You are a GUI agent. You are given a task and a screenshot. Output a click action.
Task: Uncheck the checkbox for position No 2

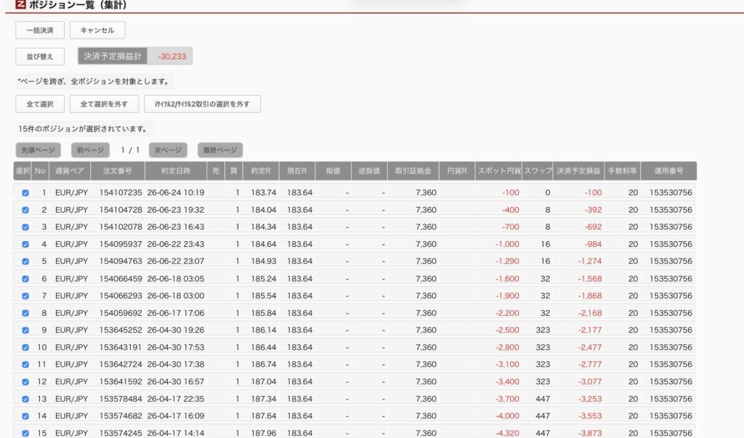(x=25, y=210)
